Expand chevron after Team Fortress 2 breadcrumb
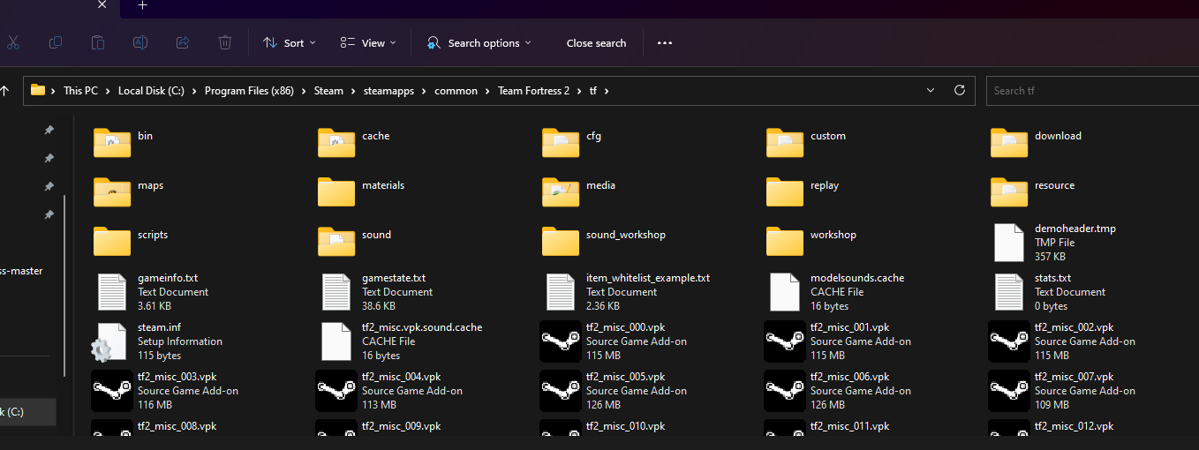This screenshot has height=450, width=1199. pyautogui.click(x=579, y=91)
